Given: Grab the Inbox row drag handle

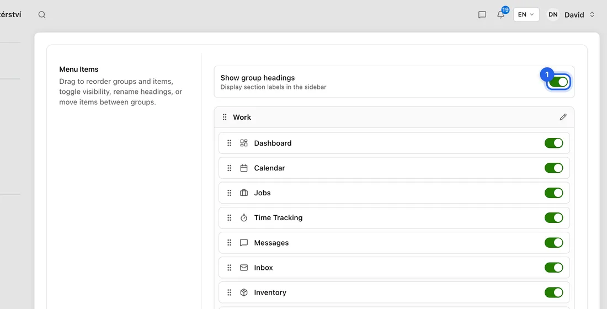Looking at the screenshot, I should coord(229,268).
